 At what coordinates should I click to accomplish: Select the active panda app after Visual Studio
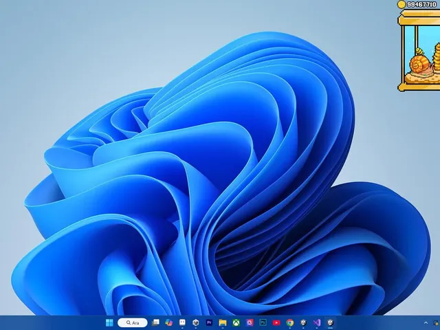pyautogui.click(x=330, y=322)
